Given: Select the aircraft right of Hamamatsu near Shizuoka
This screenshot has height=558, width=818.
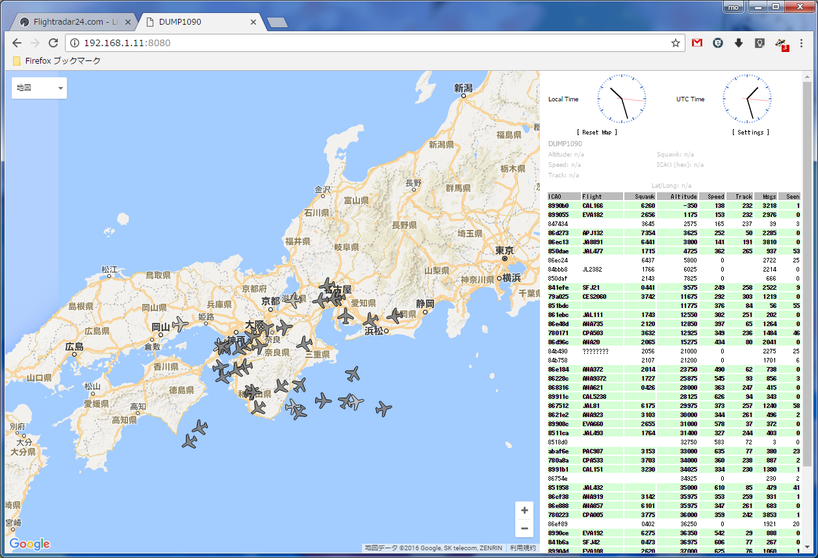Looking at the screenshot, I should [394, 316].
